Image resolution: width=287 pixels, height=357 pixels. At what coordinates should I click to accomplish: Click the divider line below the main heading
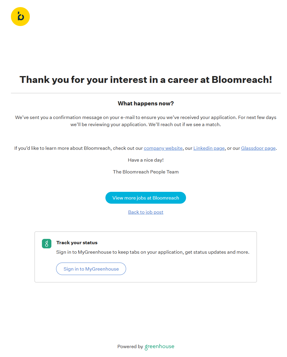coord(146,93)
